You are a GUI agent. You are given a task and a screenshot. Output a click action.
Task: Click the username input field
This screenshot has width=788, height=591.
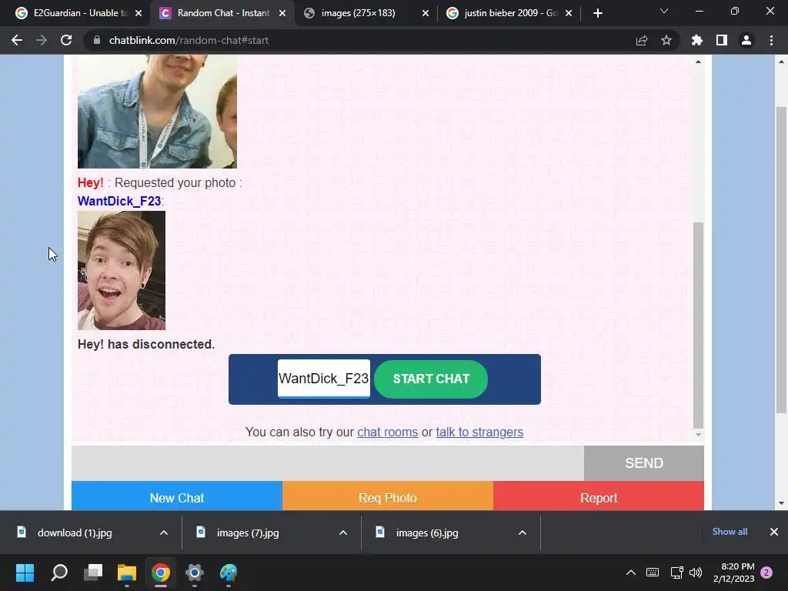[x=324, y=379]
